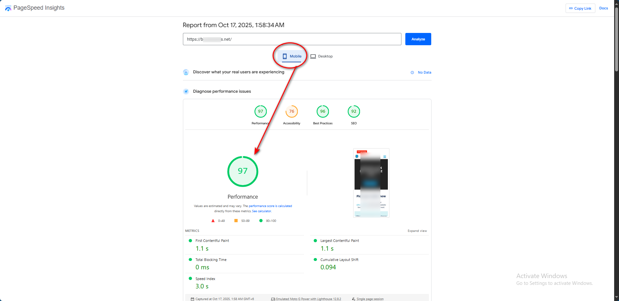This screenshot has width=619, height=301.
Task: Open the PageSpeed Insights home title
Action: coord(39,8)
